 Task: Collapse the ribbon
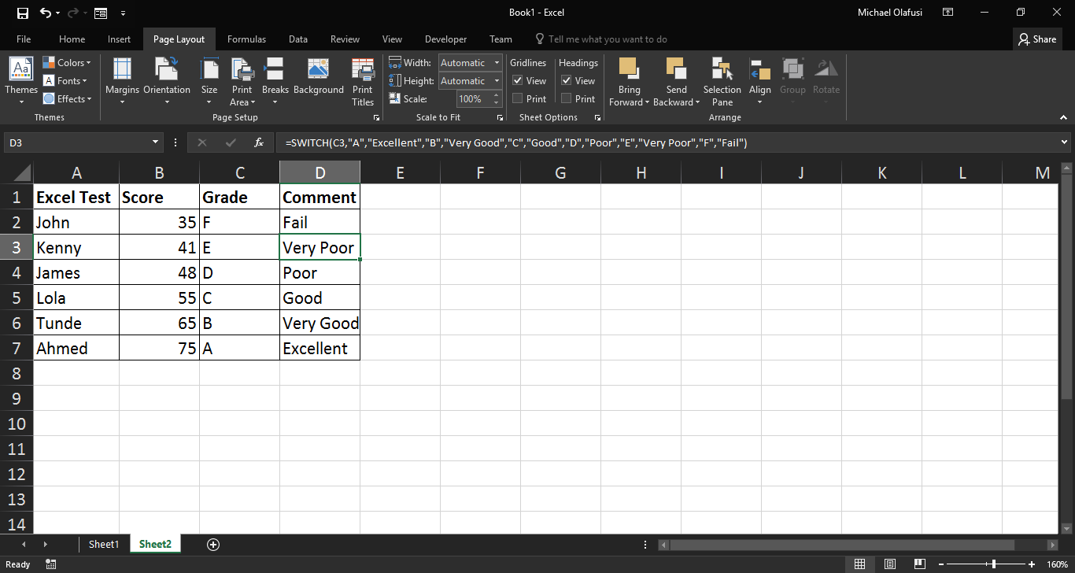click(1064, 117)
